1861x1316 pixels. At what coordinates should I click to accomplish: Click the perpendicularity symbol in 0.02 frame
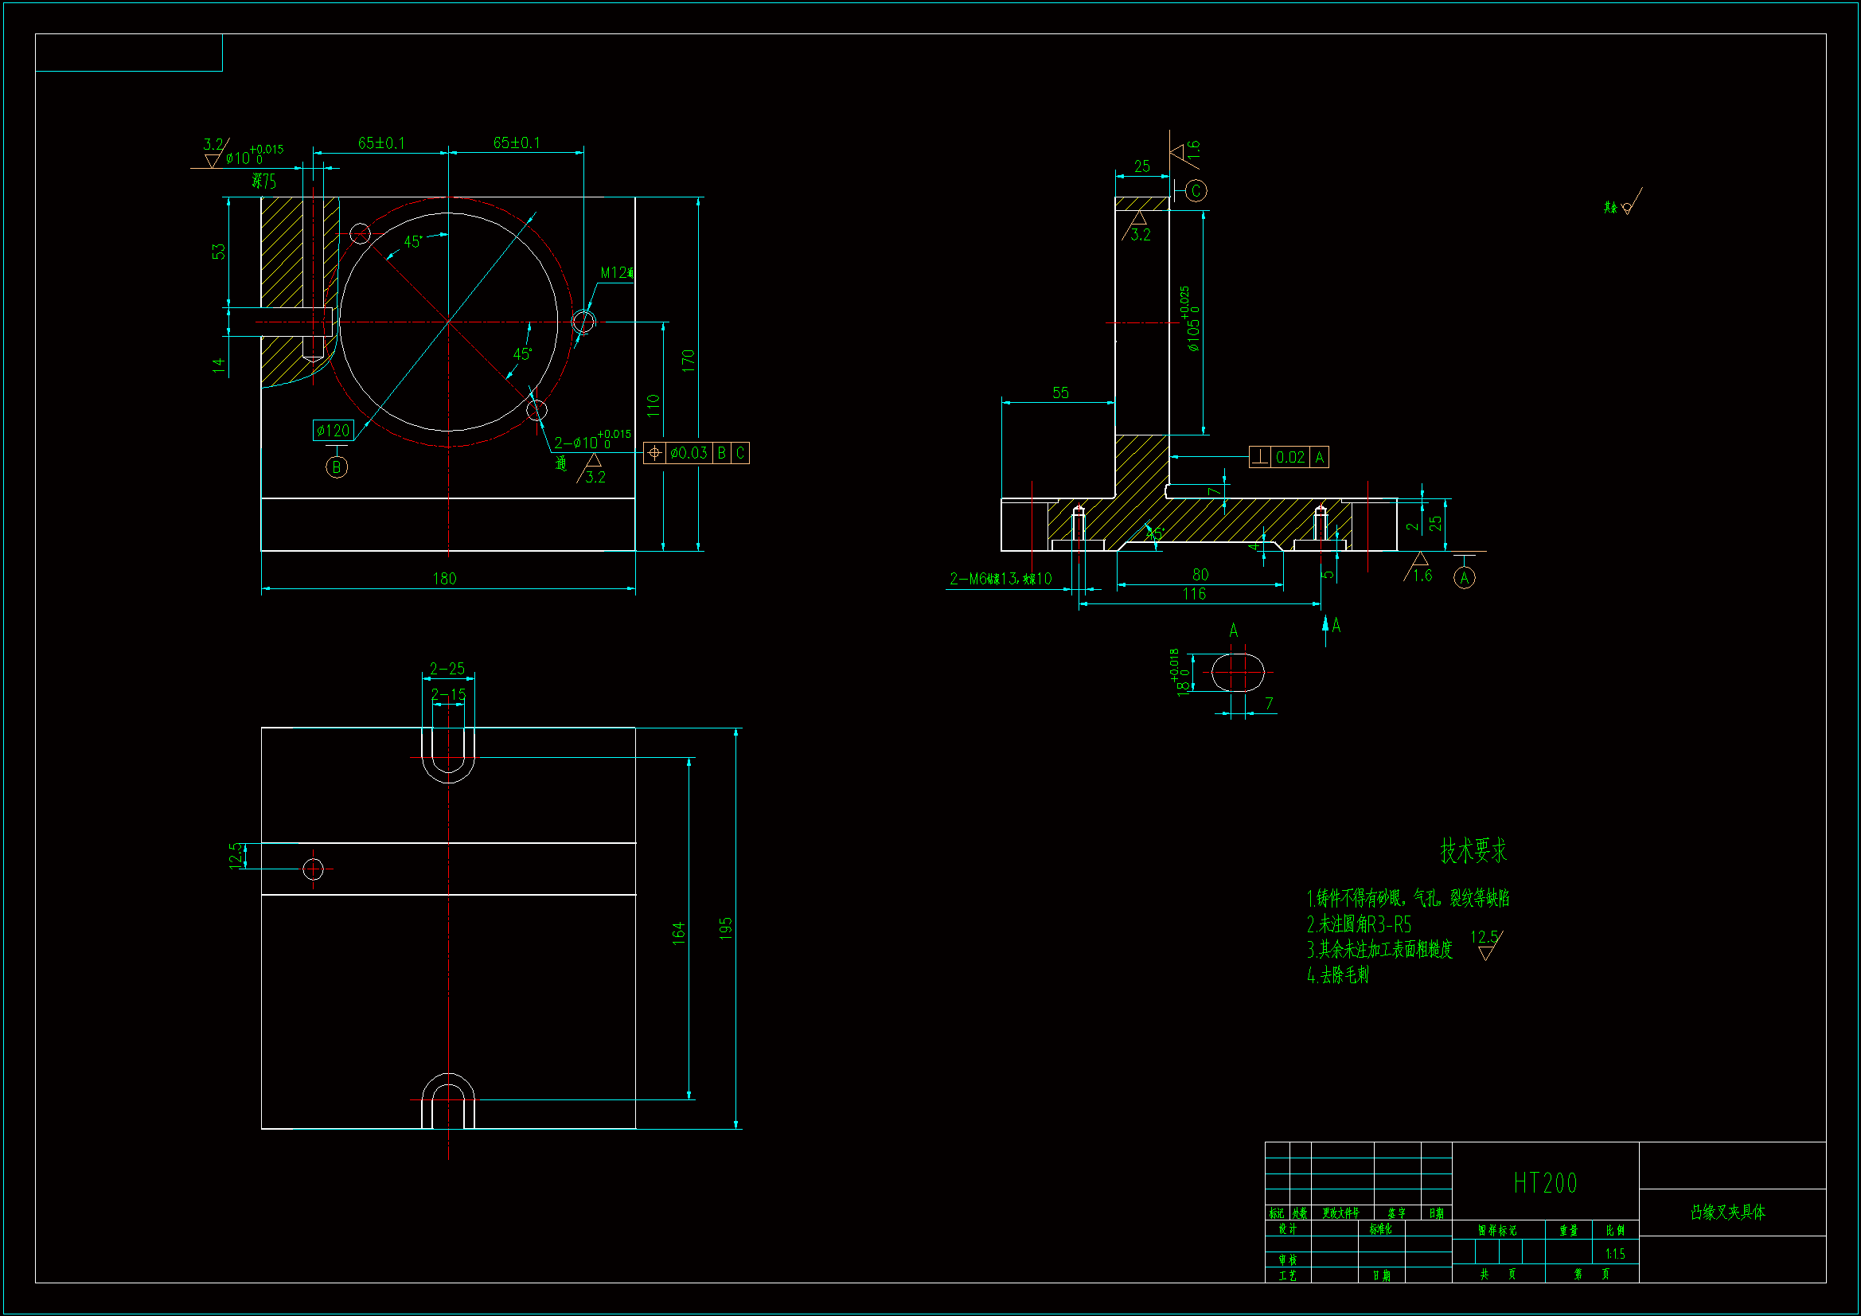tap(1259, 457)
